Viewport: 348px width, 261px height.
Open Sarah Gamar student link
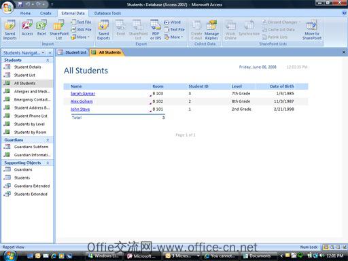pos(83,93)
